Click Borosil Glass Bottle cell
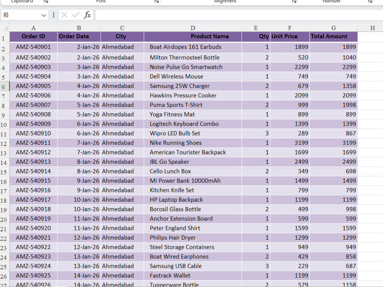 pos(193,209)
